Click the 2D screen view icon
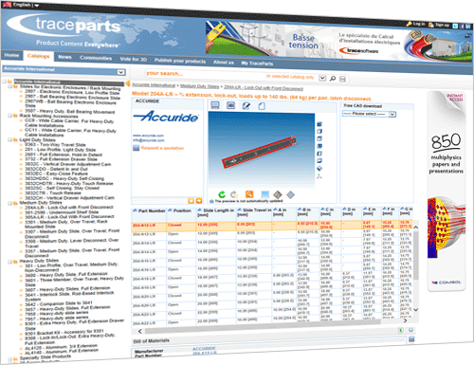Viewport: 474px width, 365px height. coord(215,105)
